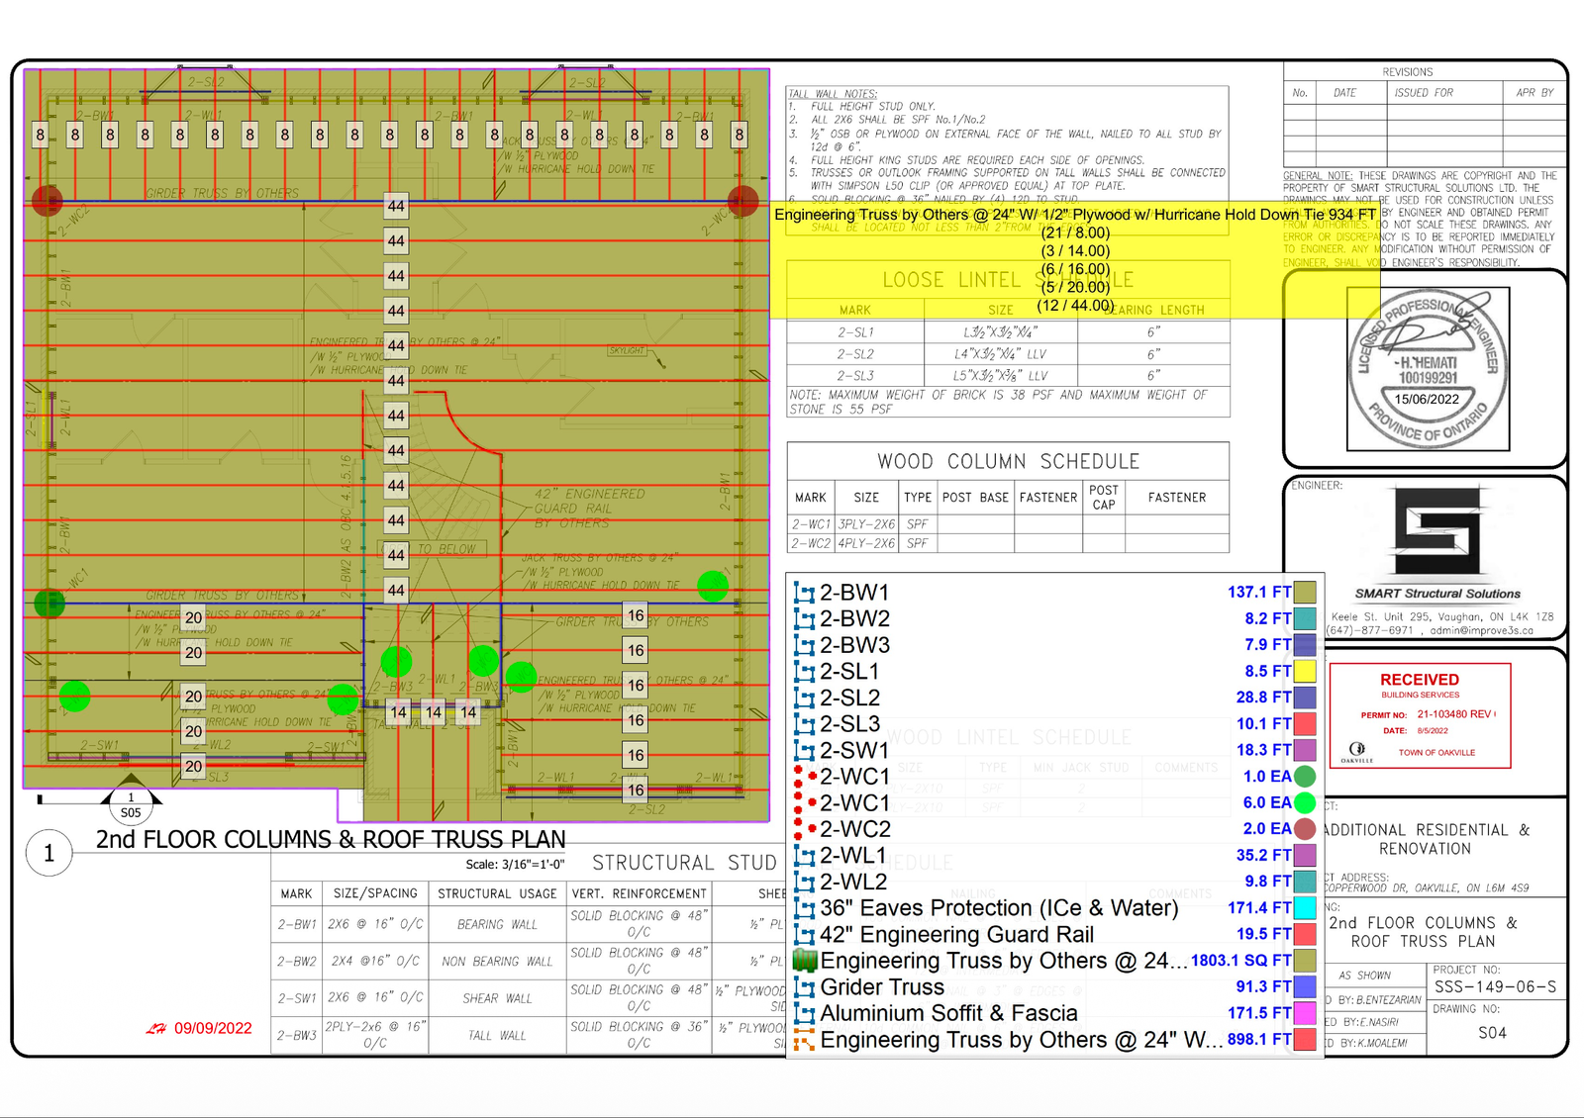1584x1118 pixels.
Task: Click the linear takeoff icon beside 2-BW2
Action: [804, 619]
